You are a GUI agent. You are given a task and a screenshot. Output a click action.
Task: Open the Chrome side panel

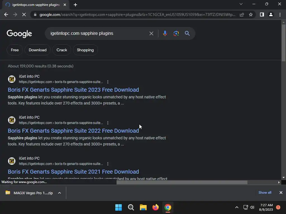(262, 14)
